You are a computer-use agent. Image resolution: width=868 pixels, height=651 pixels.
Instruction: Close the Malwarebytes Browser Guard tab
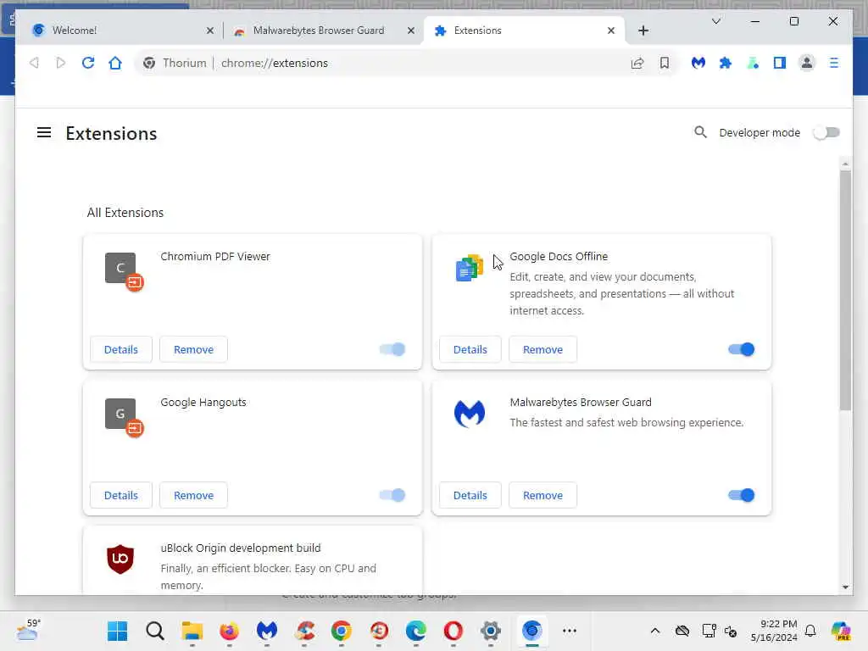411,31
